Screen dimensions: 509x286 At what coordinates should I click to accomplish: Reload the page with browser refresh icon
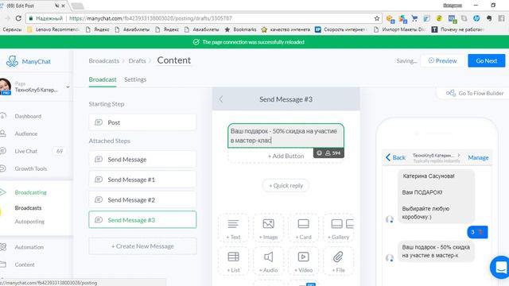(x=18, y=18)
